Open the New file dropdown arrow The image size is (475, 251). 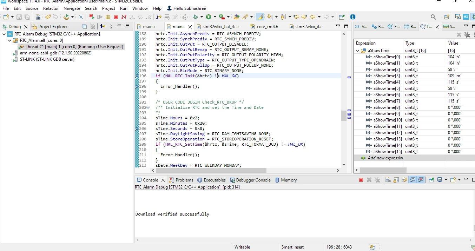pyautogui.click(x=12, y=17)
